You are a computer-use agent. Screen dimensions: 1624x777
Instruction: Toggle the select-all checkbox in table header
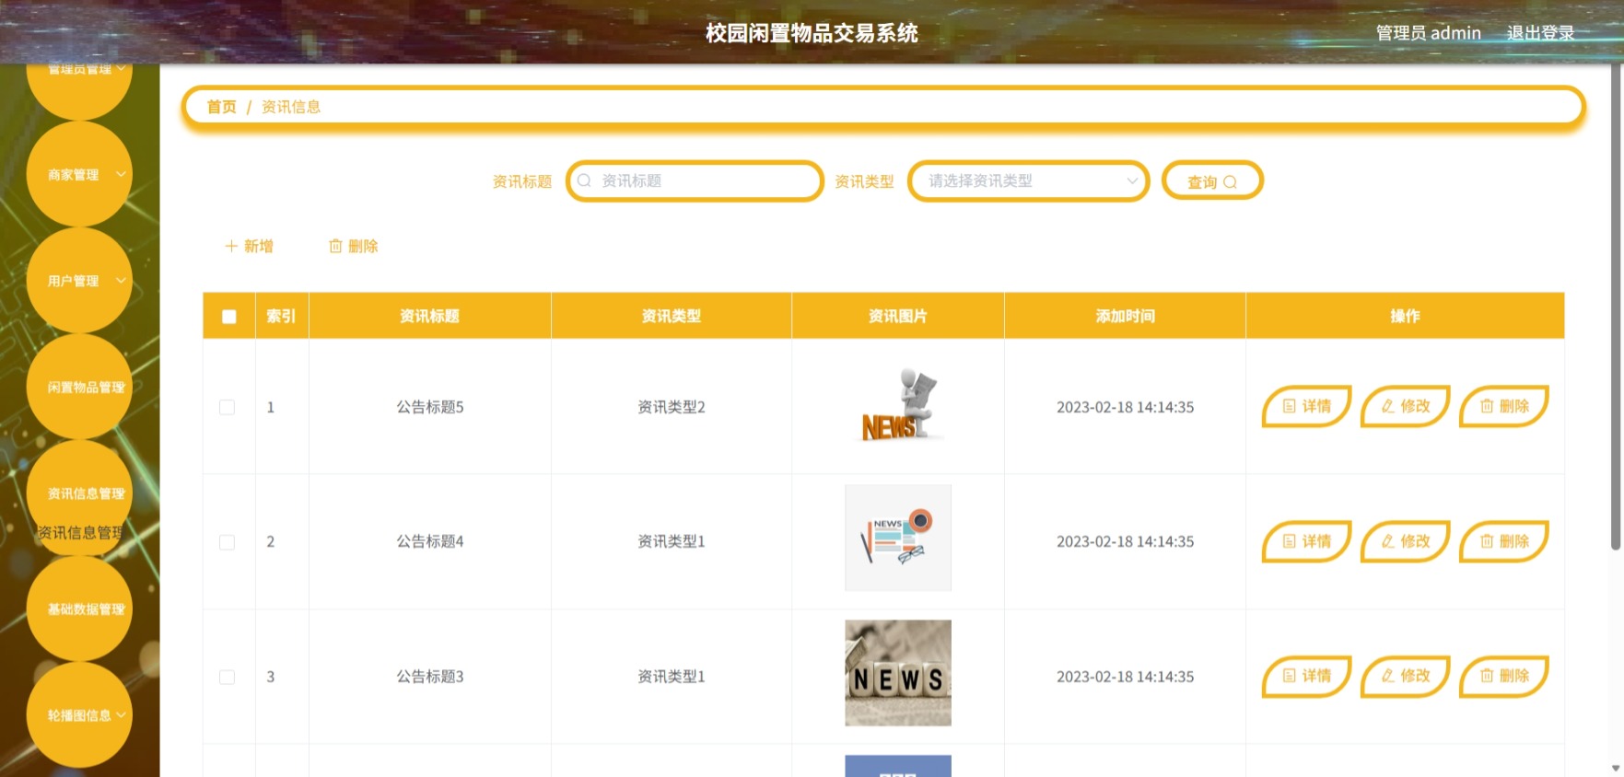click(x=229, y=317)
